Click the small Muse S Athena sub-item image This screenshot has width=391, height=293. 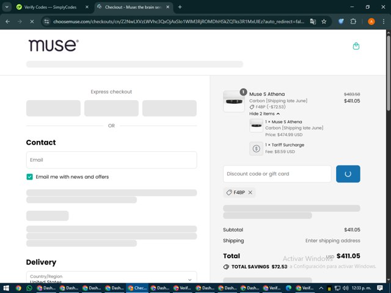[x=256, y=125]
